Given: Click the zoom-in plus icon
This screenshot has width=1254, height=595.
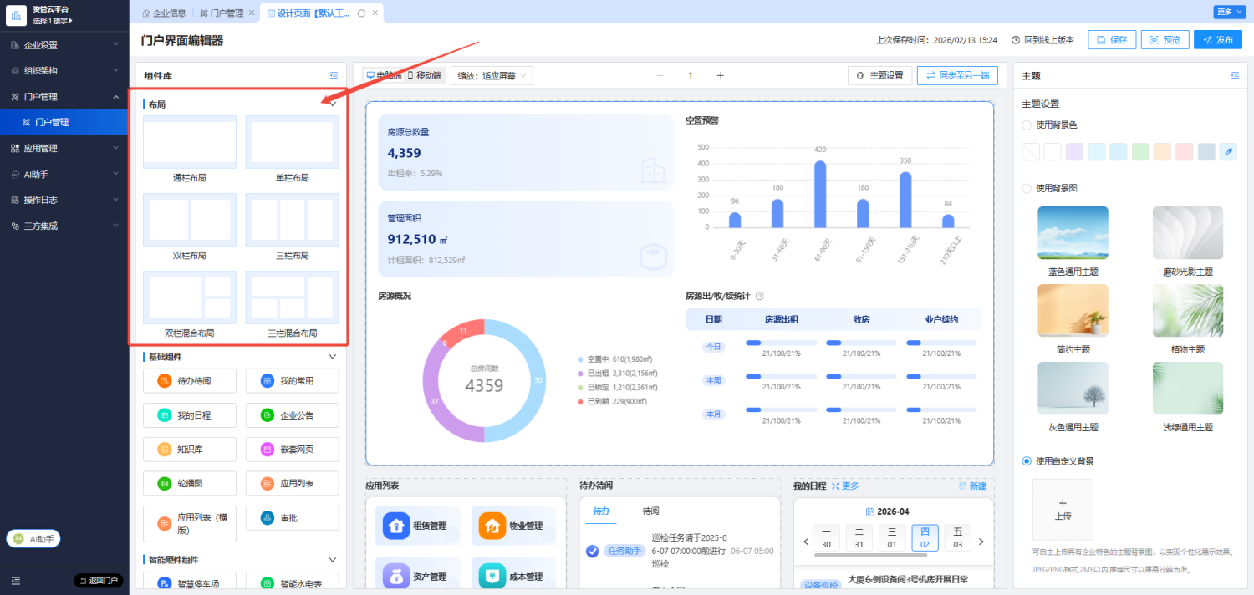Looking at the screenshot, I should click(x=721, y=75).
